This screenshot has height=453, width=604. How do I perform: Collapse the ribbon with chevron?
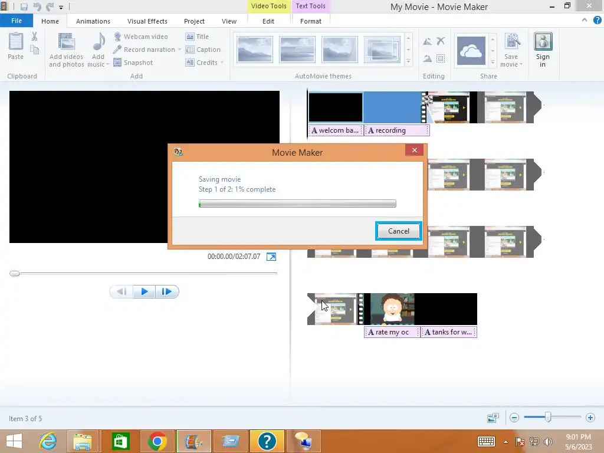coord(585,20)
